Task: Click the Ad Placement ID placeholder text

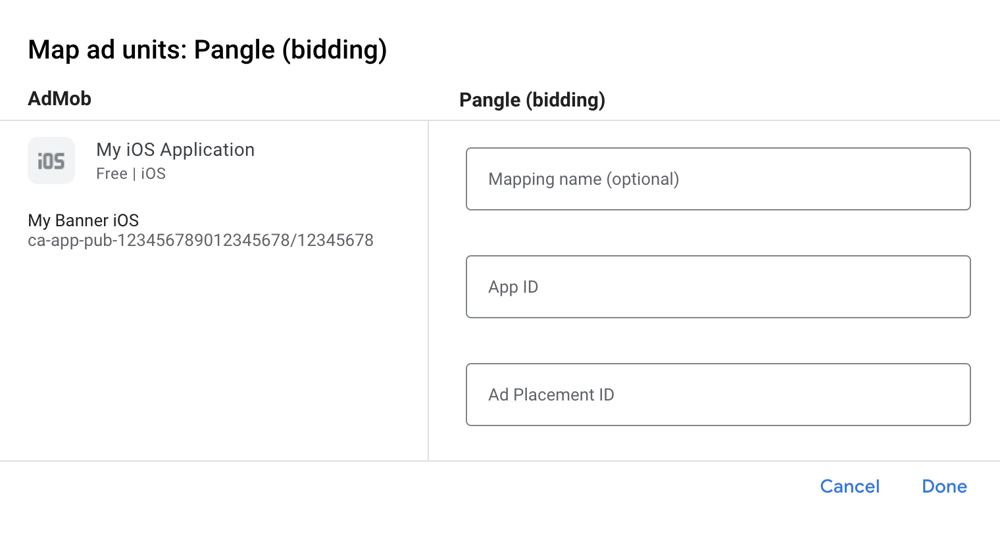Action: 551,395
